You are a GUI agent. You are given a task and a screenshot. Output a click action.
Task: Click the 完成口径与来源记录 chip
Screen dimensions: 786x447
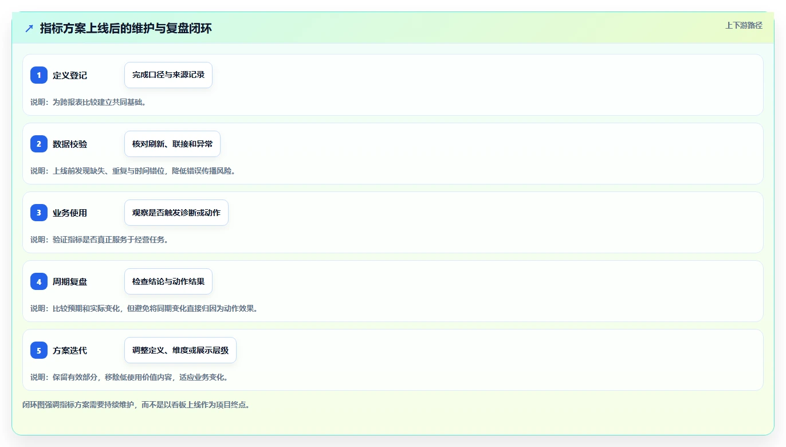click(x=168, y=75)
